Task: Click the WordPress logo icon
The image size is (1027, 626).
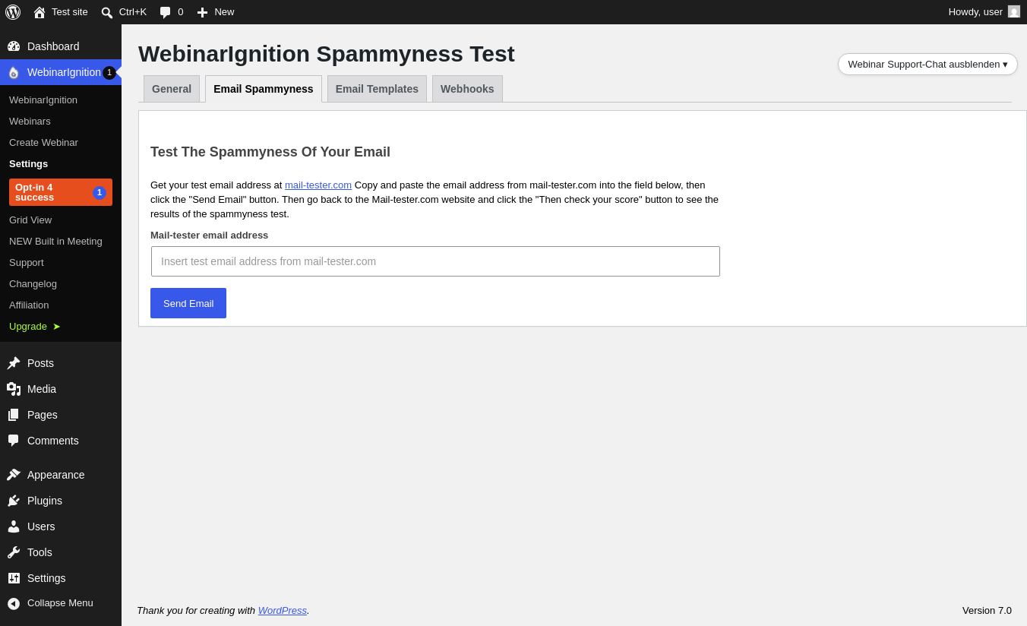Action: [x=13, y=12]
